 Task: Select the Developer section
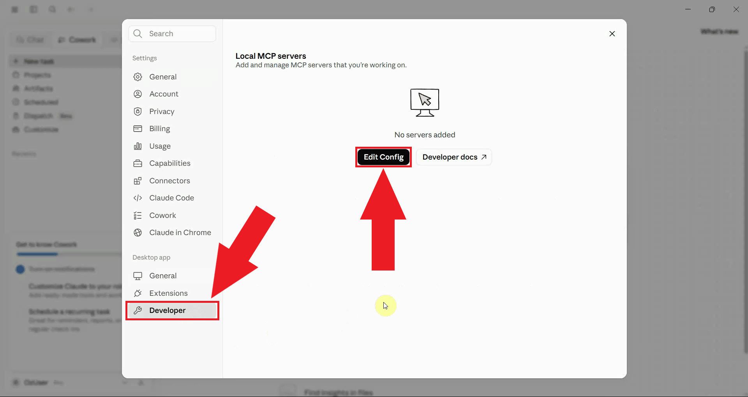click(172, 310)
